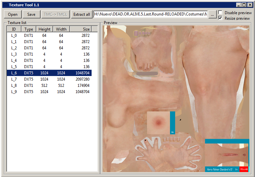Uncheck the Resize preview checkbox
Viewport: 255px width, 177px height.
pos(220,18)
